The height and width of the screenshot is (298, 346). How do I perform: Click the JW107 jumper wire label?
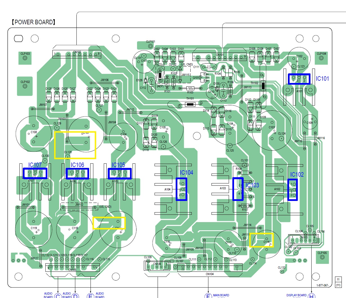[x=43, y=105]
